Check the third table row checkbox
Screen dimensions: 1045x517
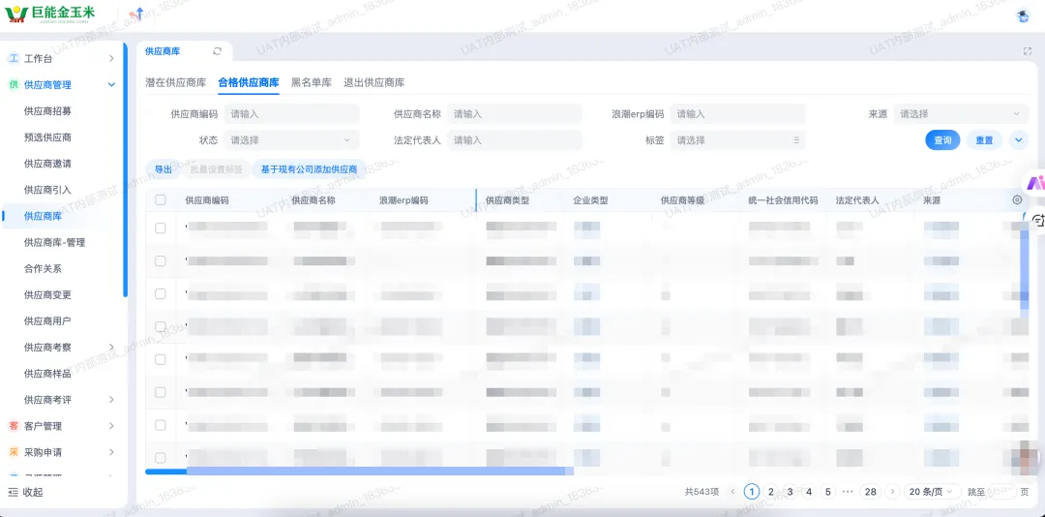click(161, 293)
